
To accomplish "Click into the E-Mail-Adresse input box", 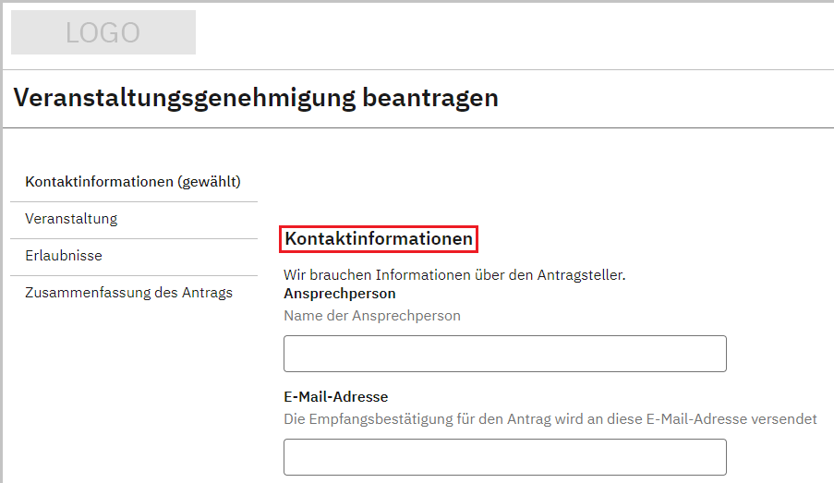I will coord(504,457).
